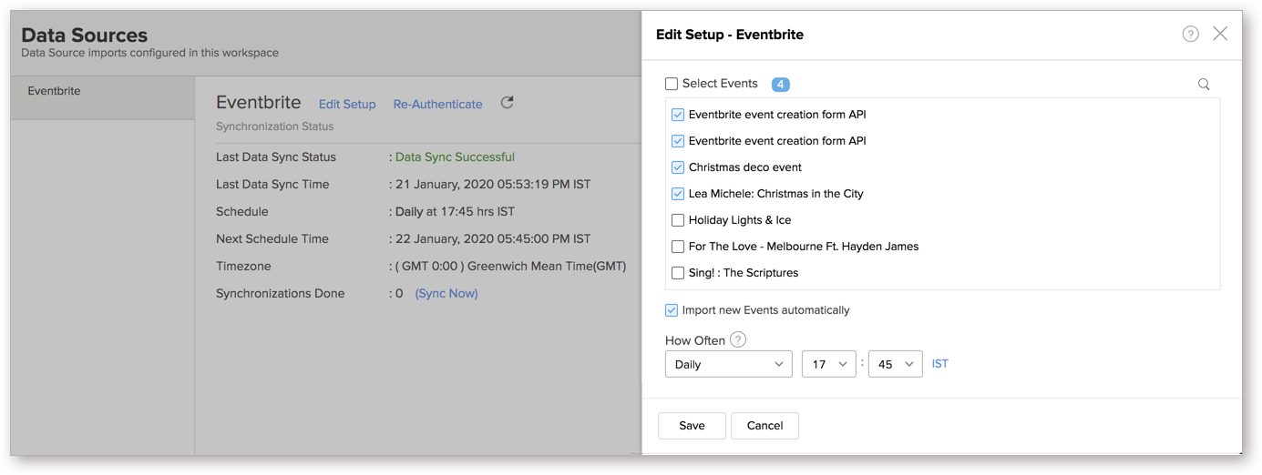Viewport: 1262px width, 475px height.
Task: Click the Save button
Action: pos(692,426)
